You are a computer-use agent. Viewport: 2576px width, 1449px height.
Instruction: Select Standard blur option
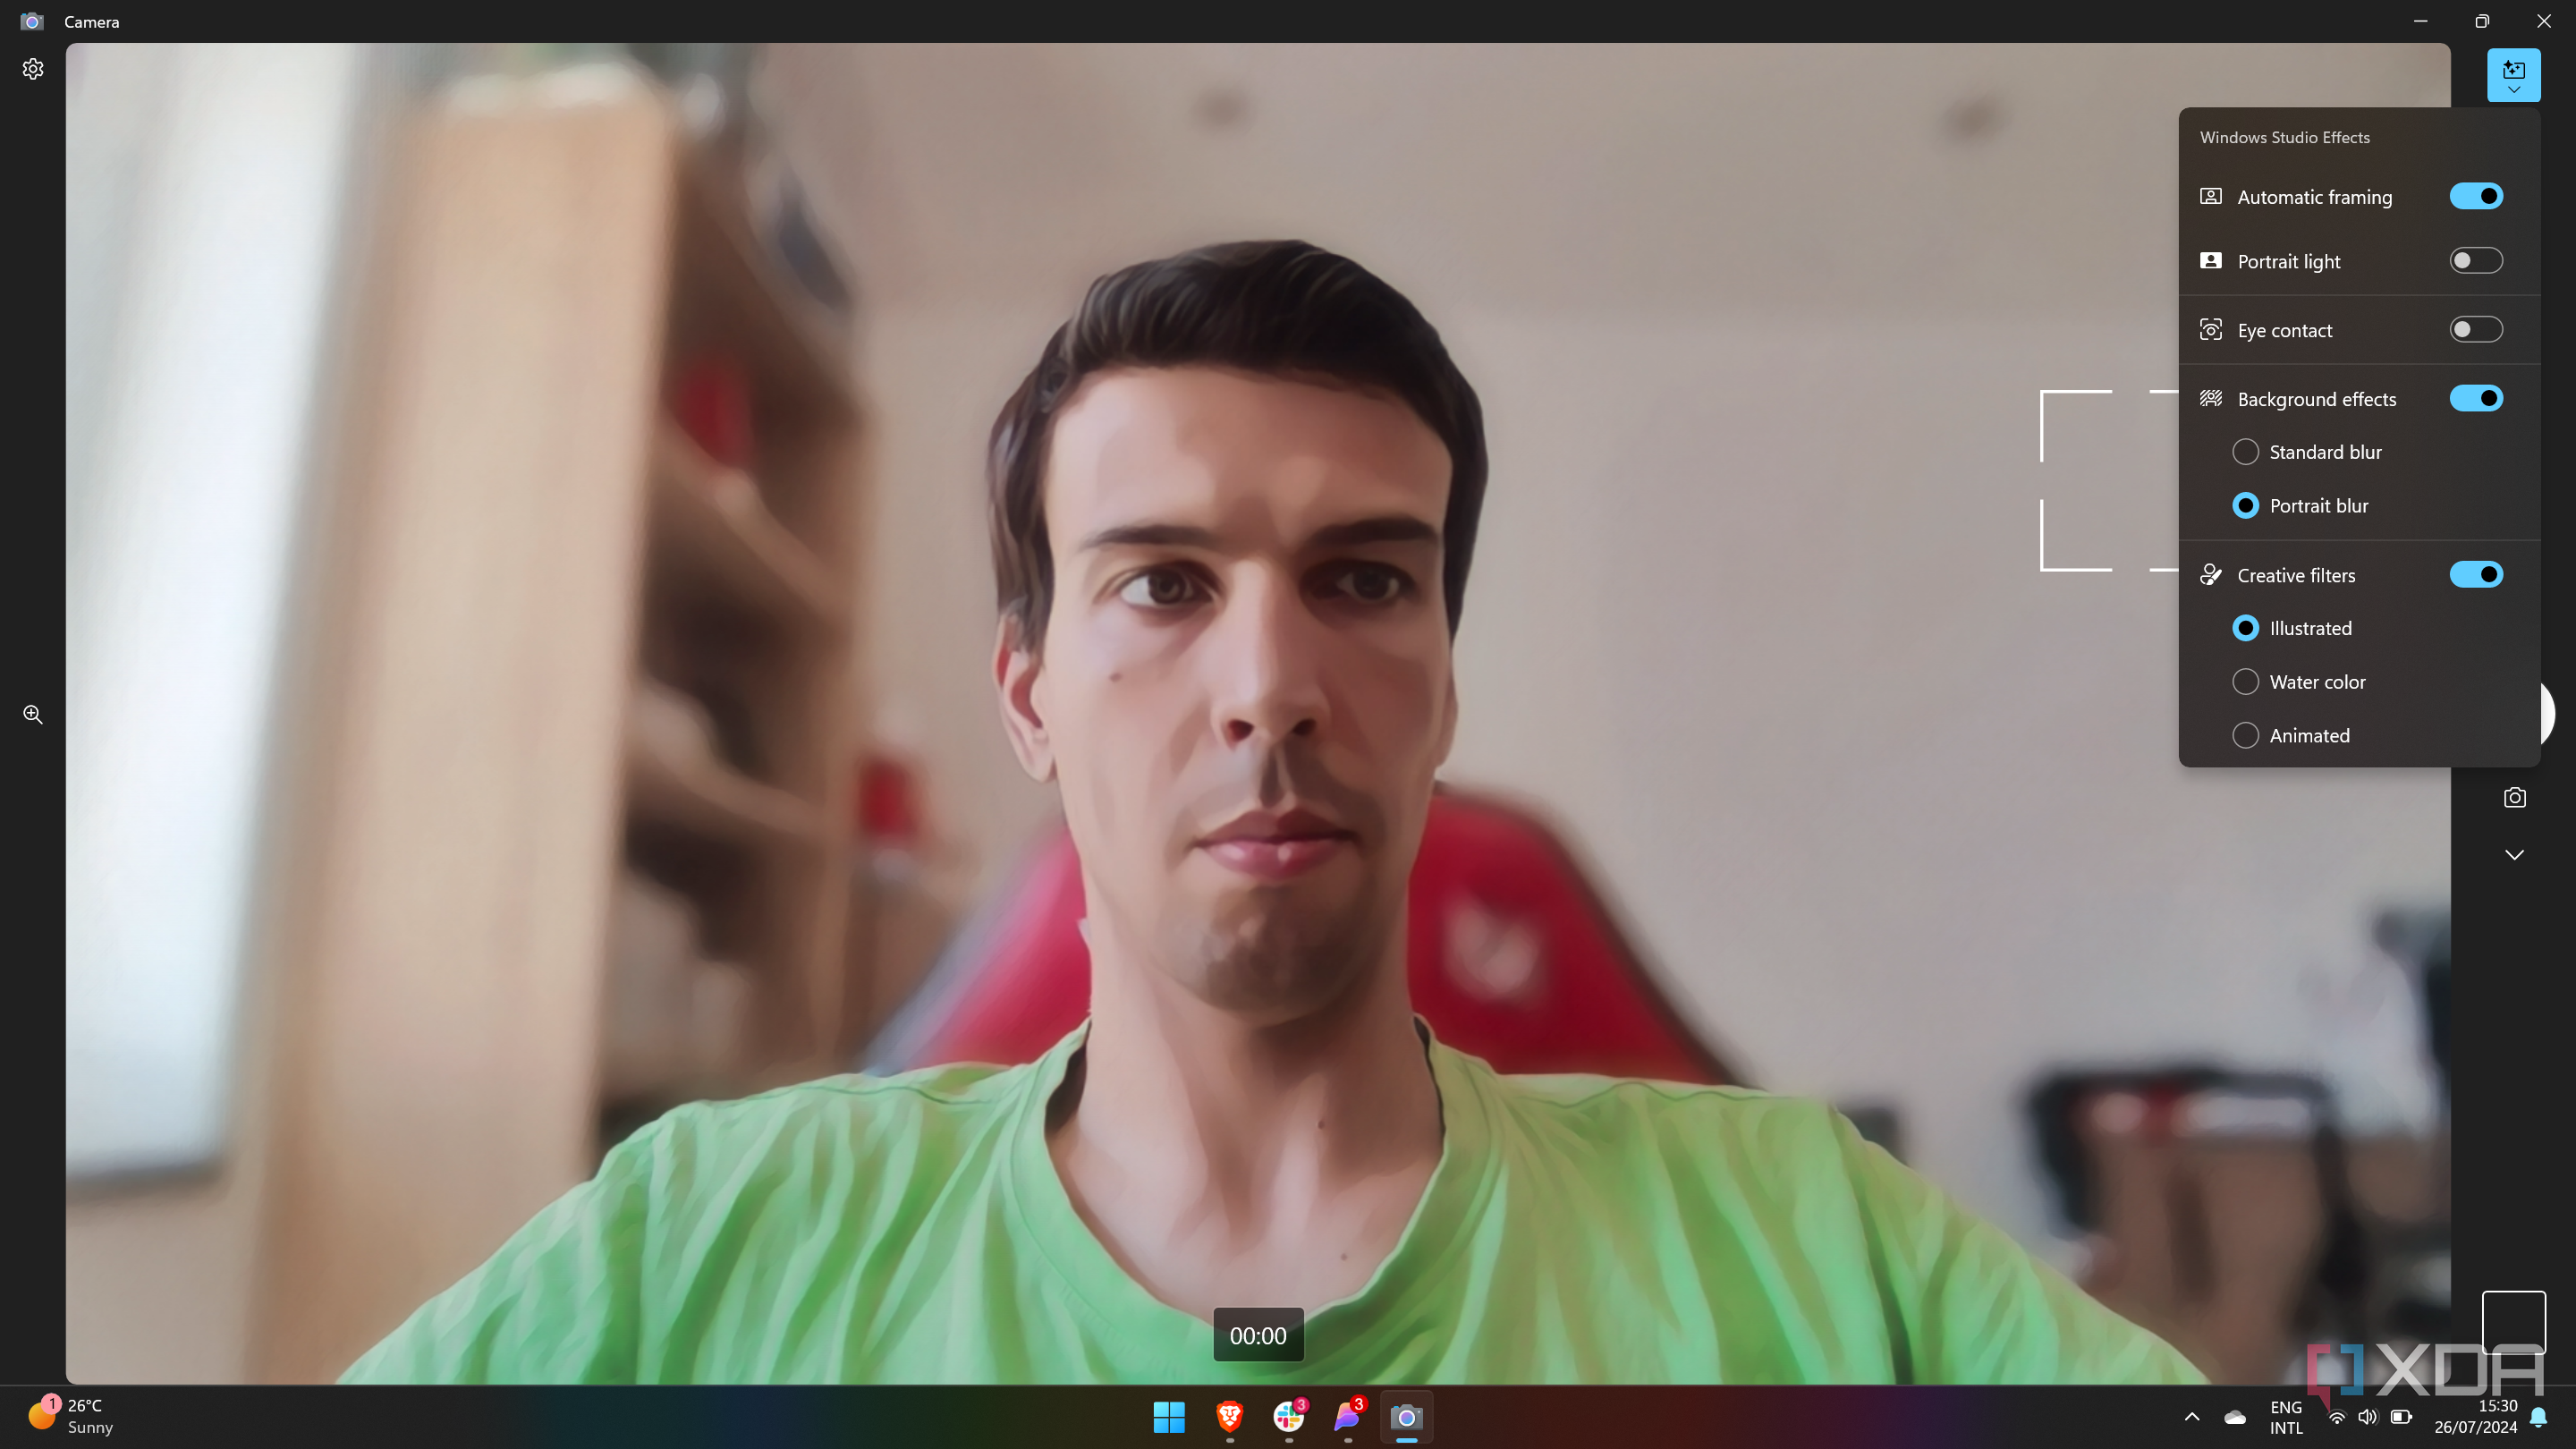click(2245, 452)
